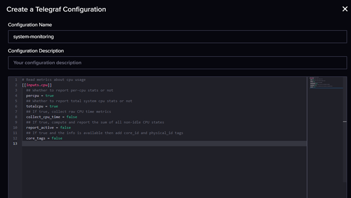
Task: Click the editor vertical scrollbar
Action: (x=345, y=129)
